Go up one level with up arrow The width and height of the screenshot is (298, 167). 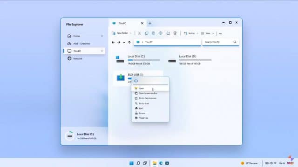(x=129, y=42)
